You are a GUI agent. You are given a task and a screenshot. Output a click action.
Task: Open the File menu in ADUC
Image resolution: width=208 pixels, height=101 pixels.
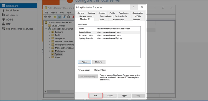[47, 13]
